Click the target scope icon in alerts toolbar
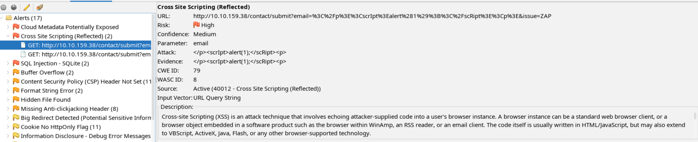The width and height of the screenshot is (698, 142). 4,7
